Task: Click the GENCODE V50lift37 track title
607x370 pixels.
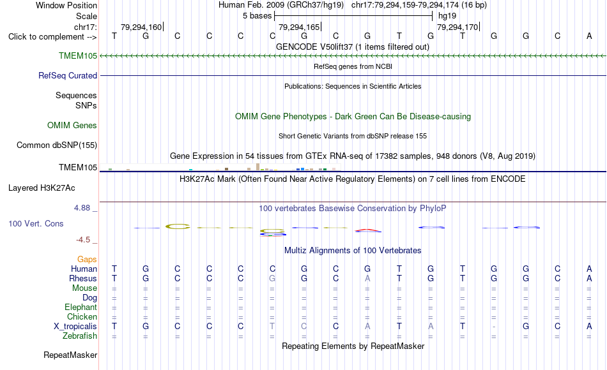Action: click(x=353, y=47)
